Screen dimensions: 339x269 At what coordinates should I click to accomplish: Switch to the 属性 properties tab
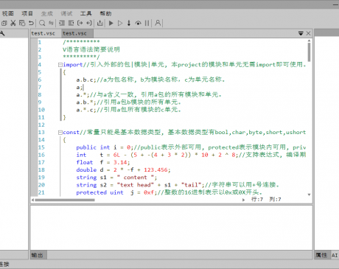pos(321,255)
